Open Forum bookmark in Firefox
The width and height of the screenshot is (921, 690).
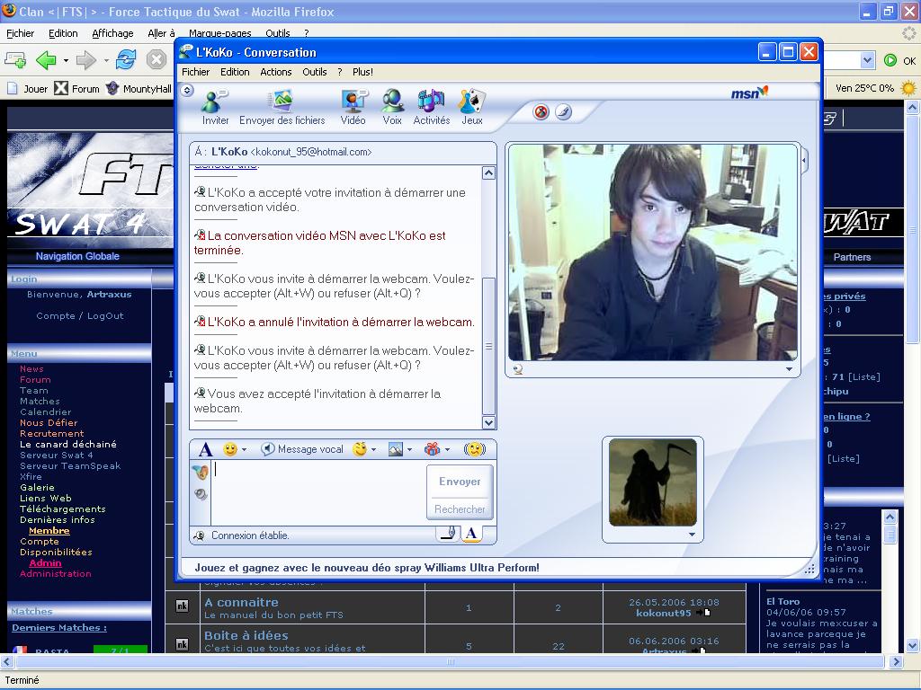(x=77, y=89)
